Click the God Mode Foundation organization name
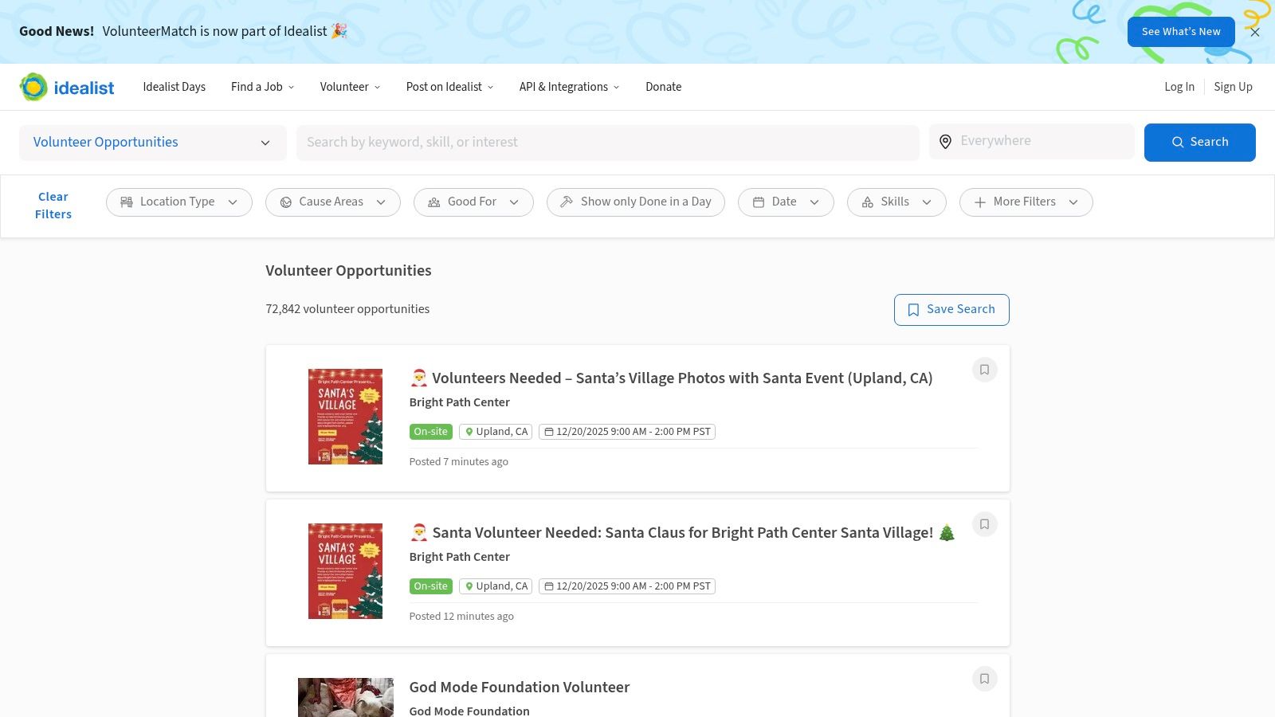This screenshot has width=1275, height=717. point(469,711)
